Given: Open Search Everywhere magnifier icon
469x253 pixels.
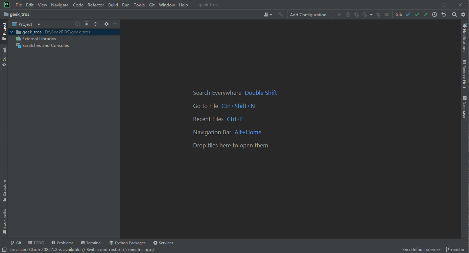Looking at the screenshot, I should coord(454,15).
